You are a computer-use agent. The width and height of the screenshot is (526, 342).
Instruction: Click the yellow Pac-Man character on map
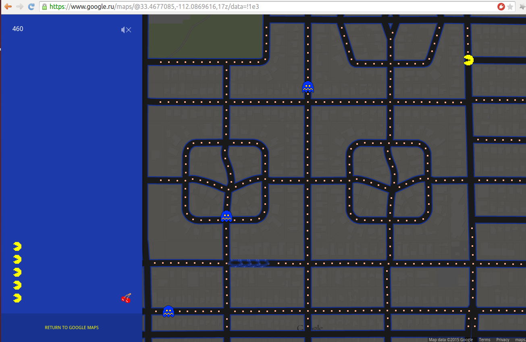tap(468, 60)
